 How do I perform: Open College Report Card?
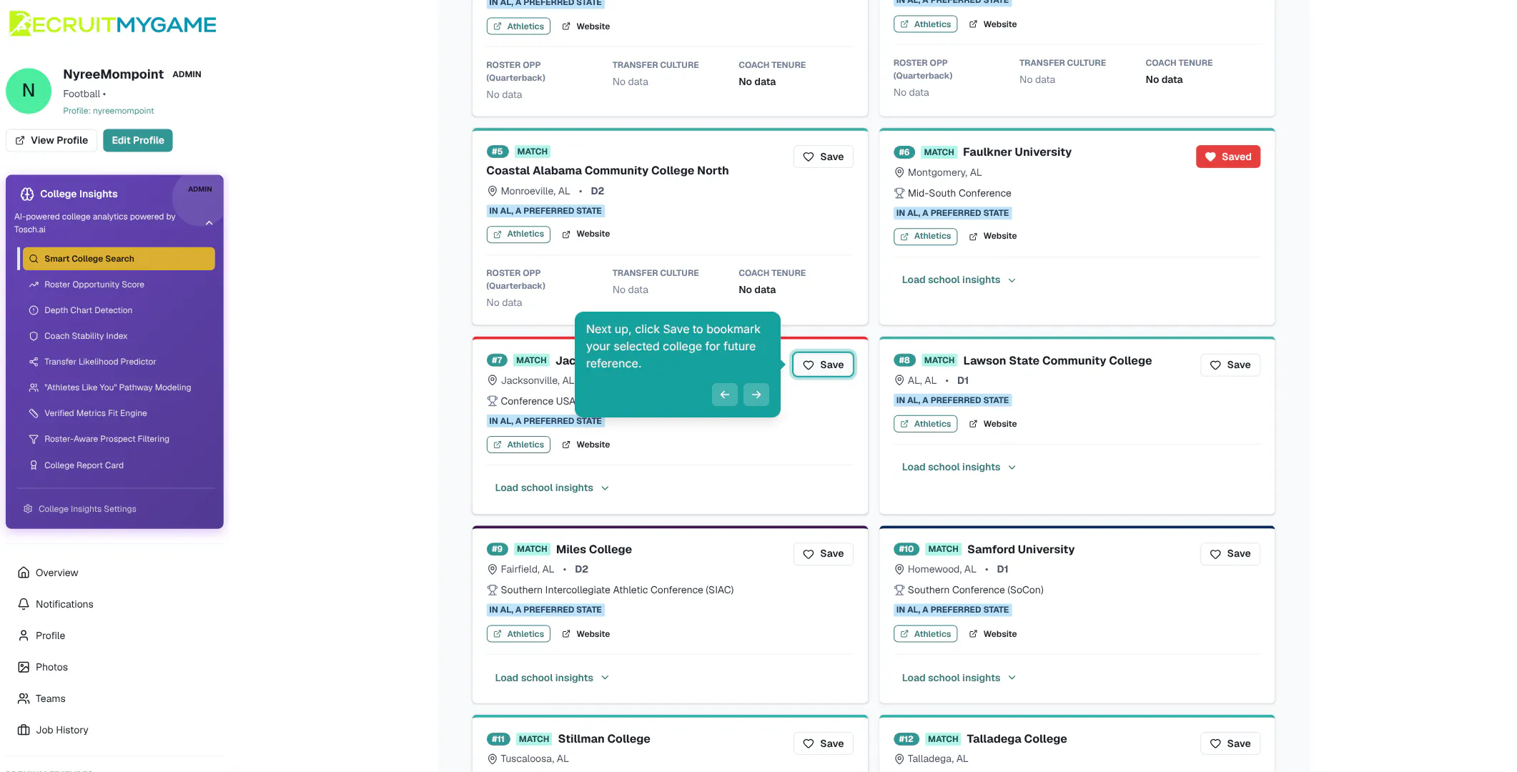(x=84, y=465)
